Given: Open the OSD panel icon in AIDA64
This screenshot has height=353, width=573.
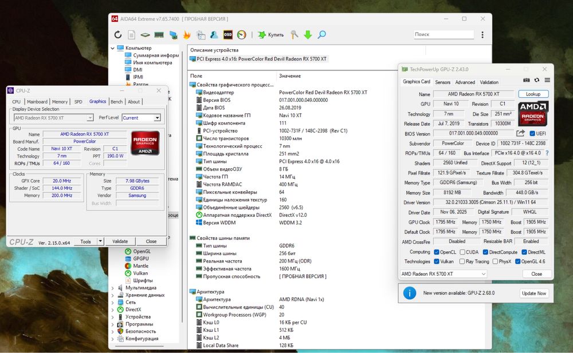Looking at the screenshot, I should pos(227,35).
